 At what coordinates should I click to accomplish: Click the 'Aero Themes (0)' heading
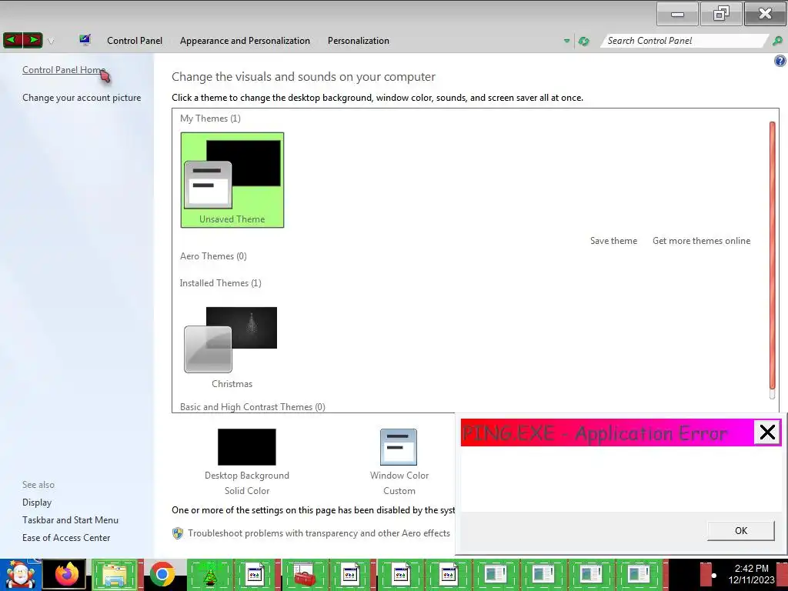click(x=213, y=256)
